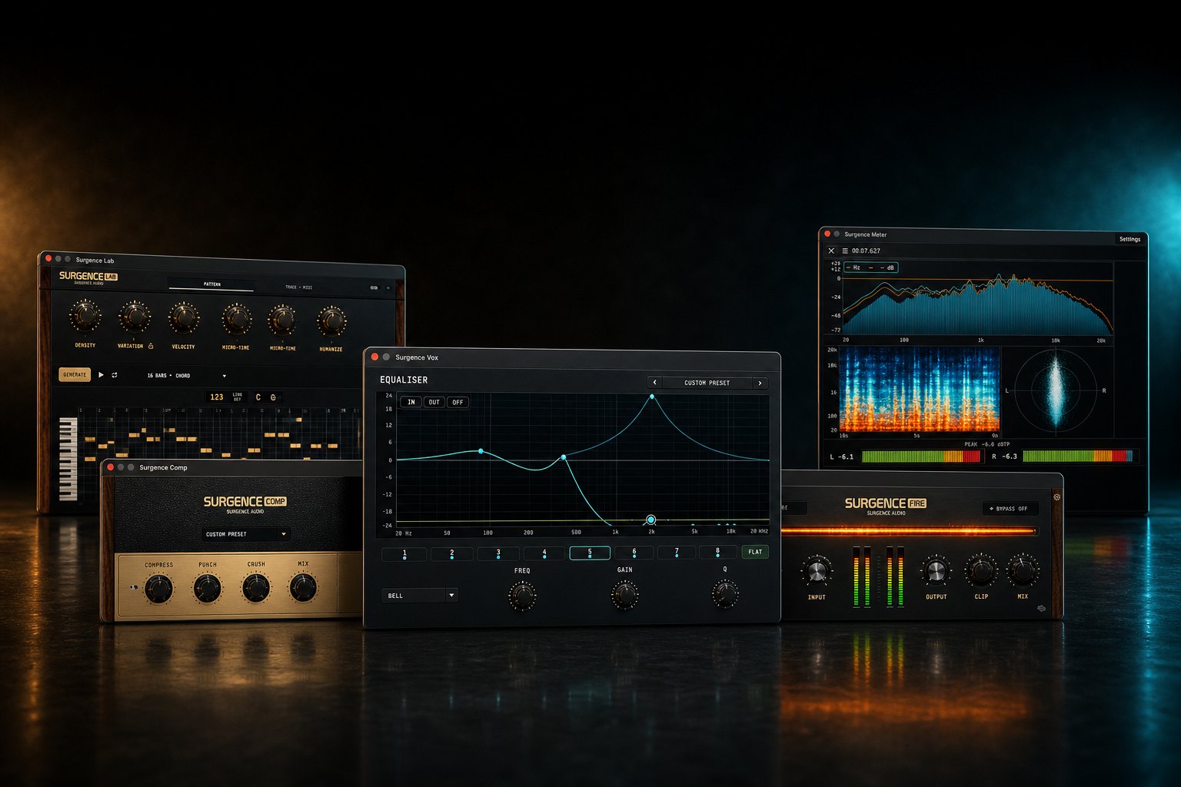Screen dimensions: 1181x787
Task: Click the icon next to key C in Lab
Action: pyautogui.click(x=273, y=397)
